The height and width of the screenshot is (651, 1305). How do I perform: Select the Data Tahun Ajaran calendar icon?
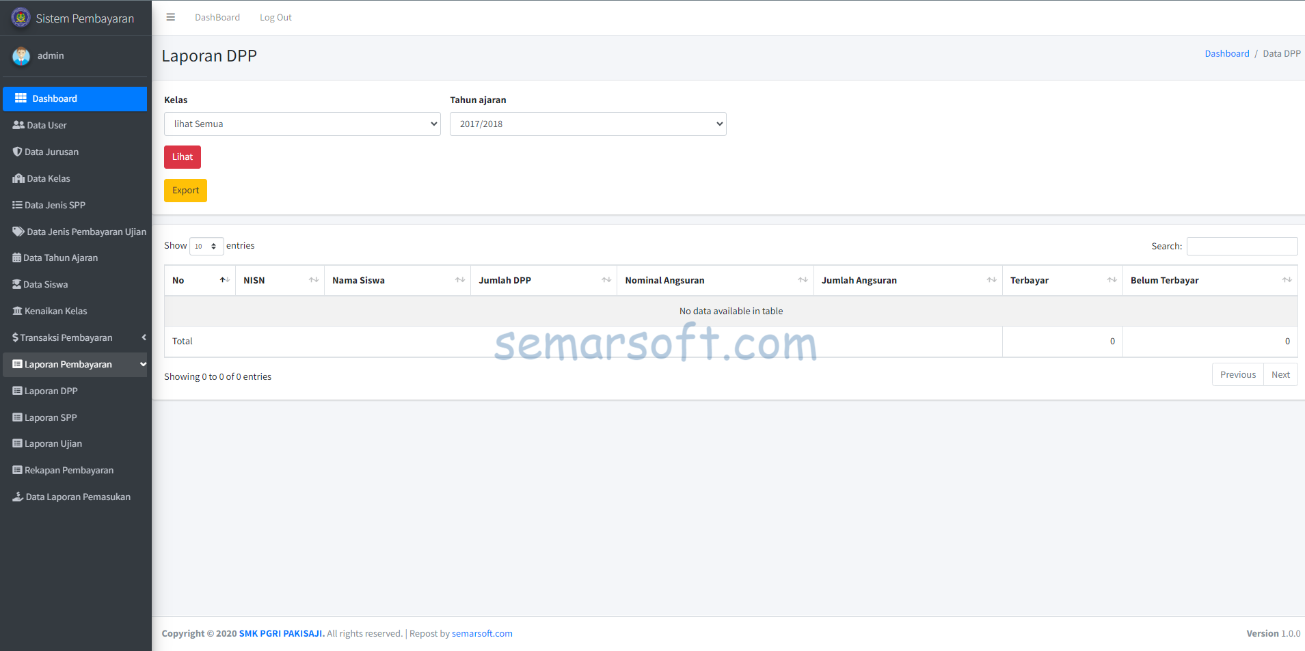point(16,258)
